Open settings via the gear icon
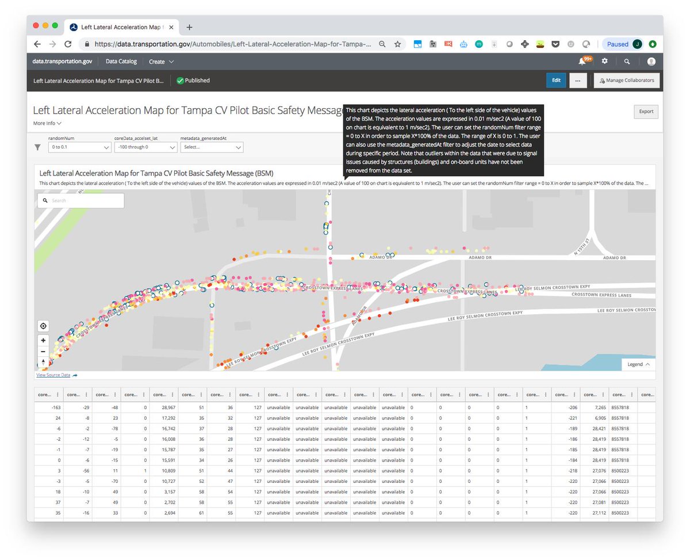The height and width of the screenshot is (560, 690). pyautogui.click(x=605, y=62)
